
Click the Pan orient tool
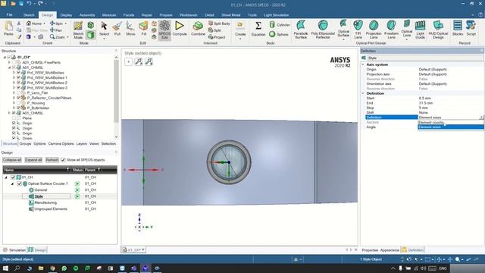click(56, 30)
